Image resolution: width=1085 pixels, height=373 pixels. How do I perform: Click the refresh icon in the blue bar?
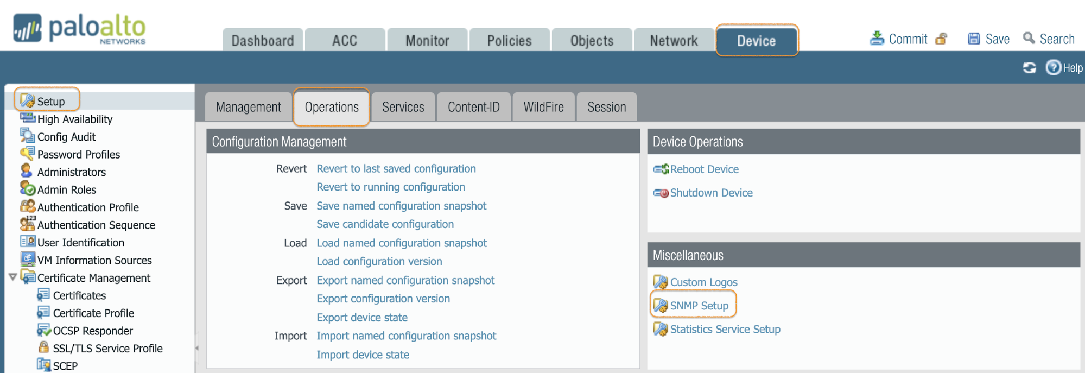click(1029, 68)
